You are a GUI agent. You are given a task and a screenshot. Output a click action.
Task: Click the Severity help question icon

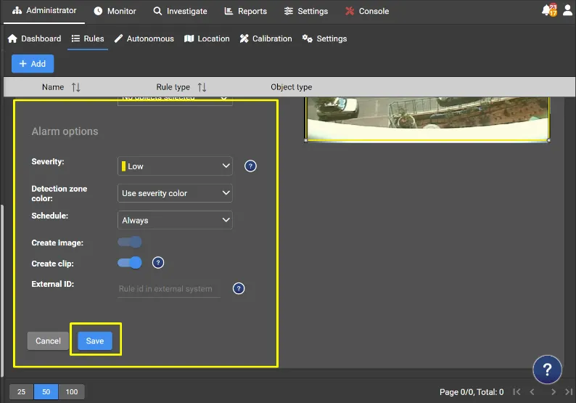click(250, 166)
